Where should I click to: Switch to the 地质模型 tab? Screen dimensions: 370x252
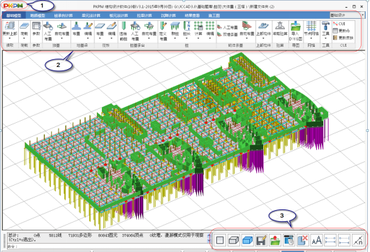38,15
